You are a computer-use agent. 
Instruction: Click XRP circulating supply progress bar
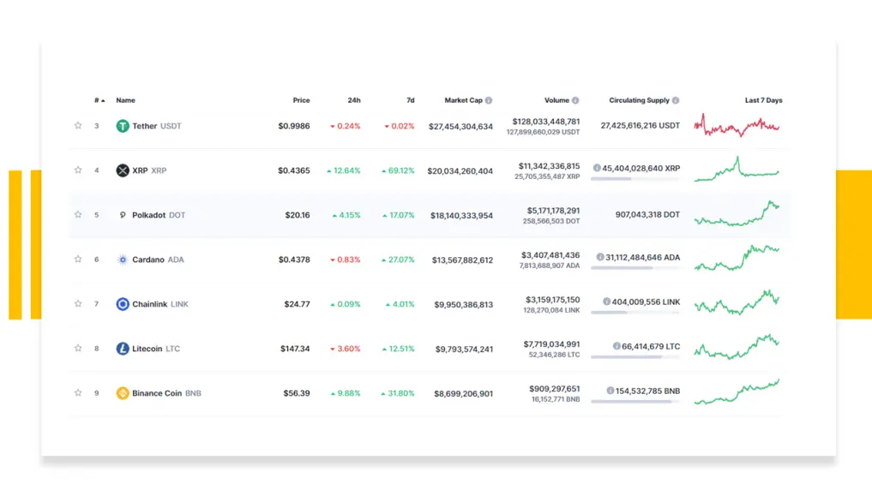pyautogui.click(x=635, y=179)
